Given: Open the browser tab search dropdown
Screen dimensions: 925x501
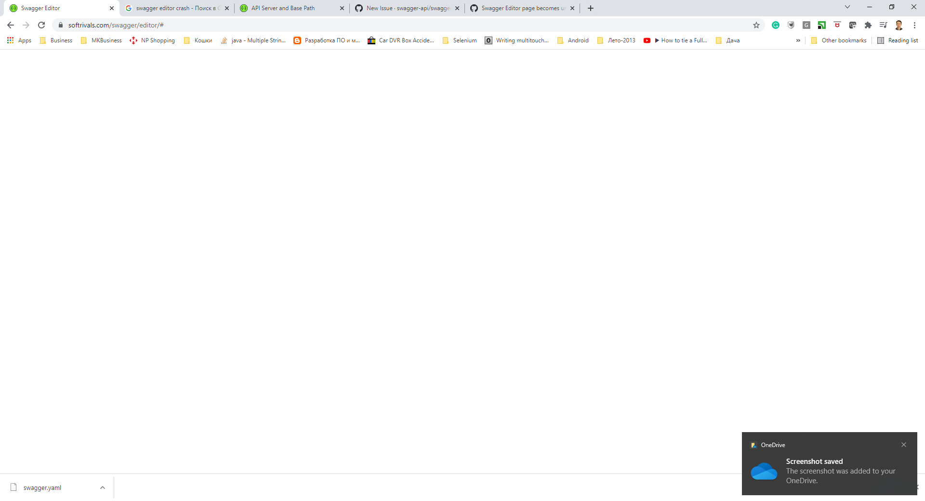Looking at the screenshot, I should tap(847, 7).
